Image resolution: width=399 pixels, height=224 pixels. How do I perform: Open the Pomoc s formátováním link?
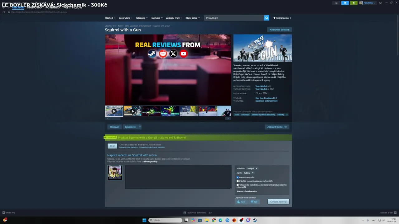click(x=247, y=191)
